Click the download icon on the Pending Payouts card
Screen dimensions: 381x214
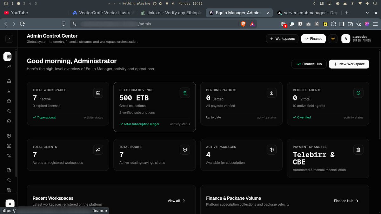coord(271,93)
